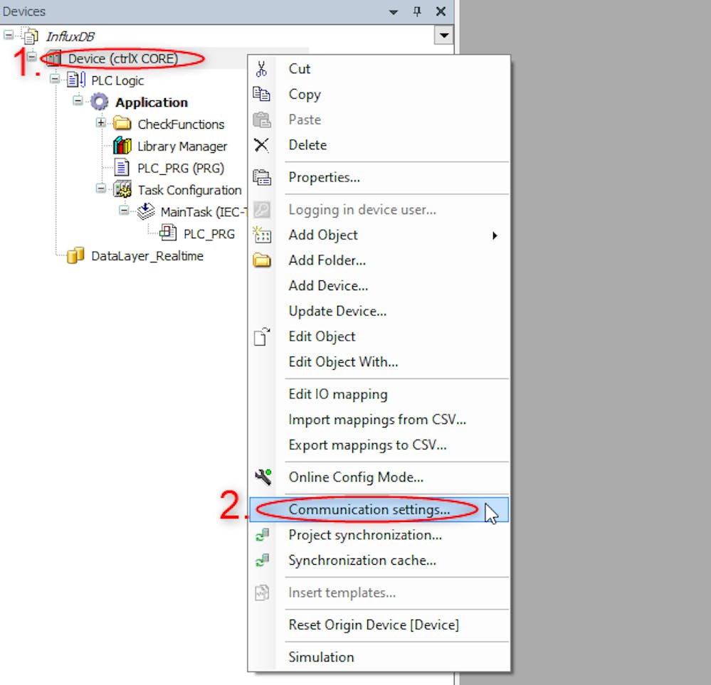Select the PLC Logic tree label
The width and height of the screenshot is (711, 685).
tap(117, 80)
